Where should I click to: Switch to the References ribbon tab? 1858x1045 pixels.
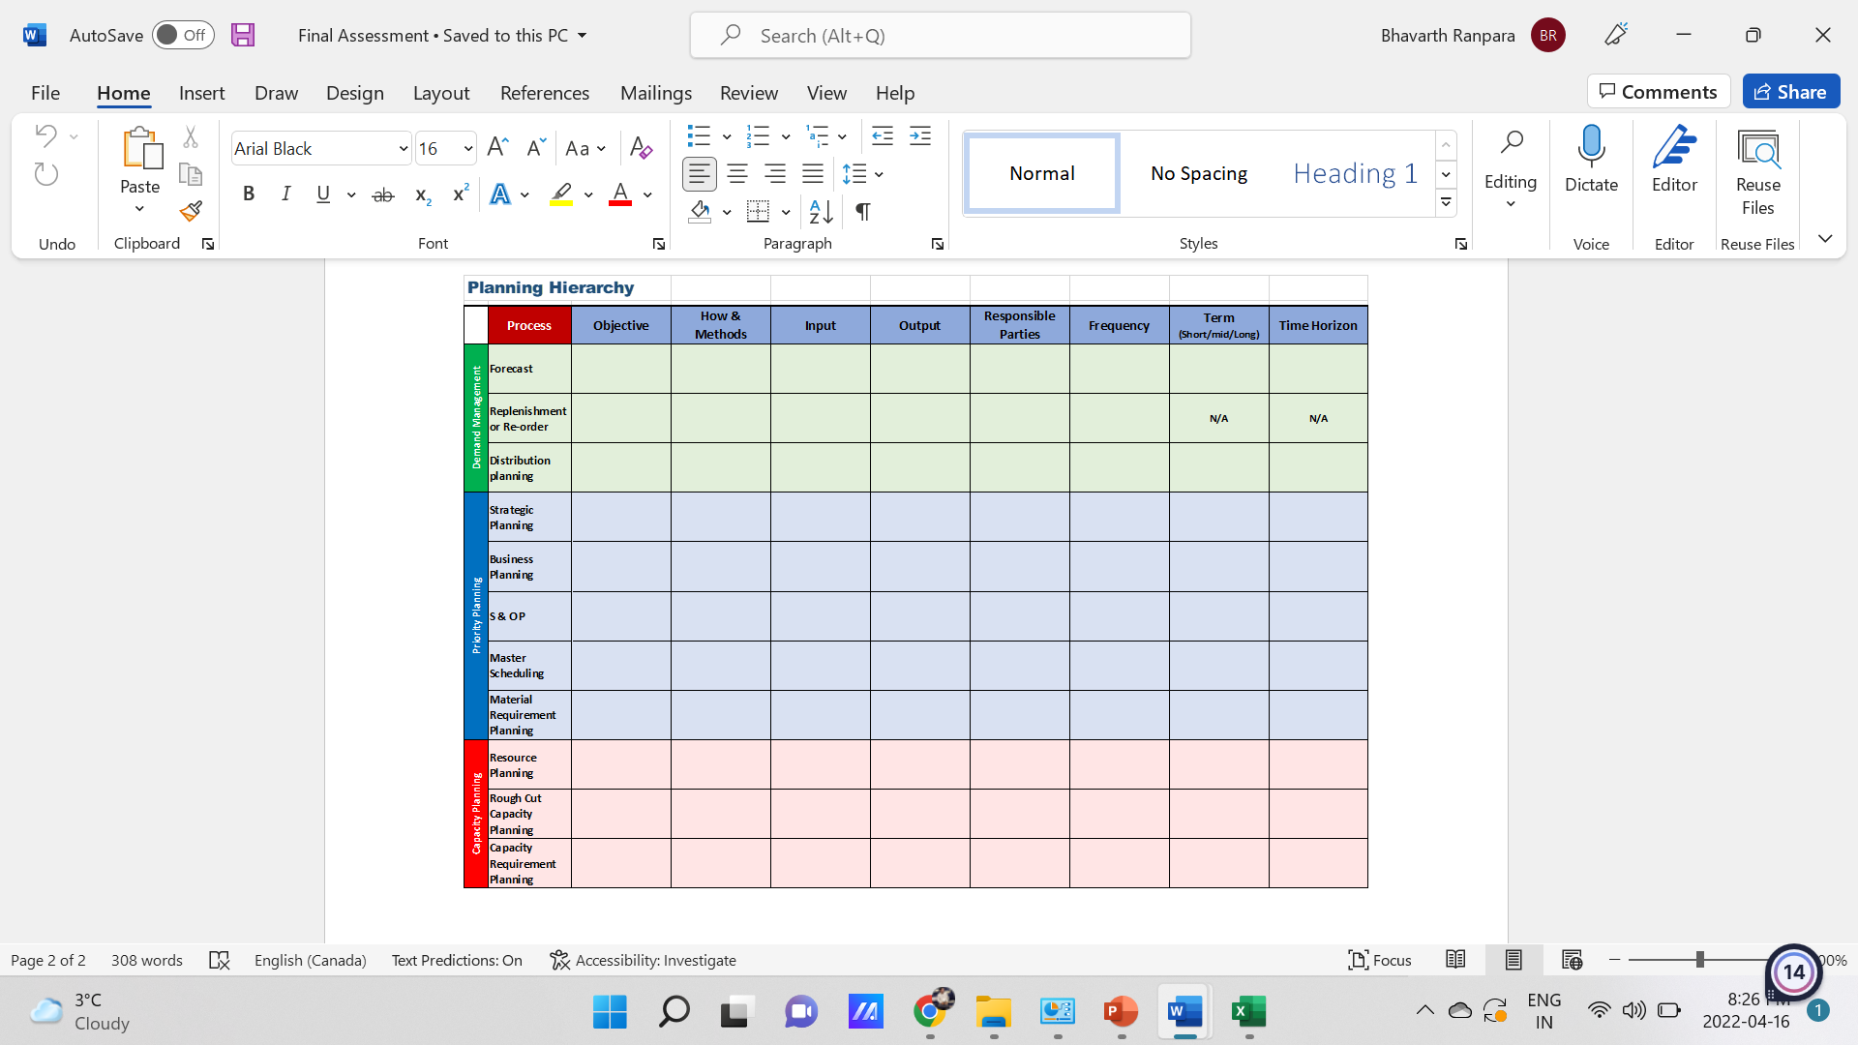pos(545,93)
